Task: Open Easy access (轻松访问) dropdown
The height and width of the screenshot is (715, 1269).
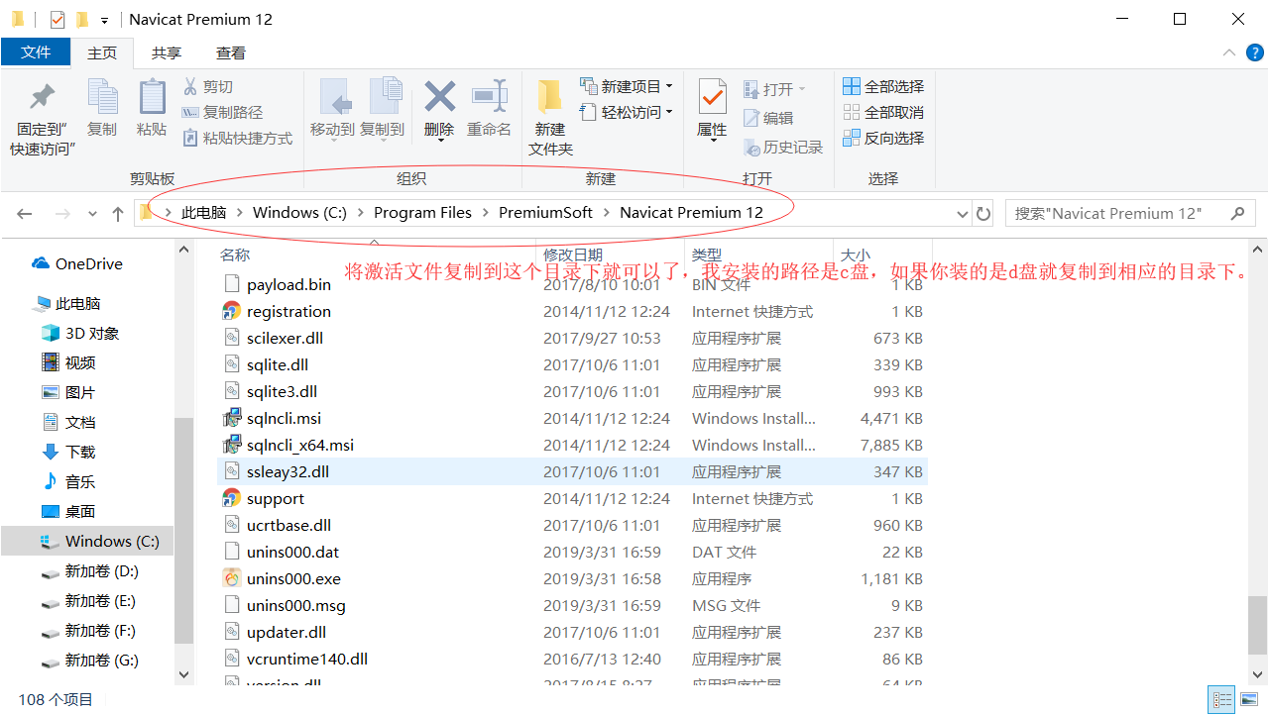Action: pyautogui.click(x=627, y=113)
